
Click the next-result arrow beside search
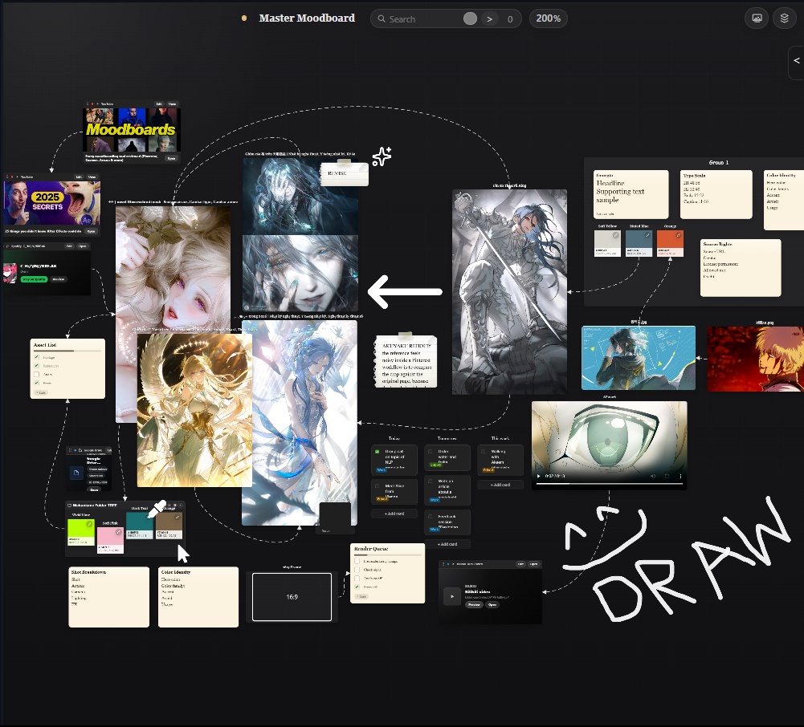(x=490, y=19)
